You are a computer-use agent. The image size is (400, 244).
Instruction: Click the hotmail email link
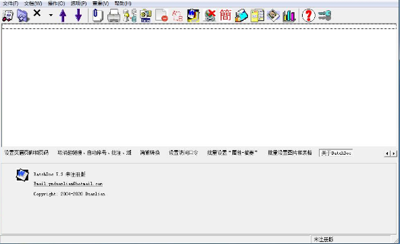point(68,184)
